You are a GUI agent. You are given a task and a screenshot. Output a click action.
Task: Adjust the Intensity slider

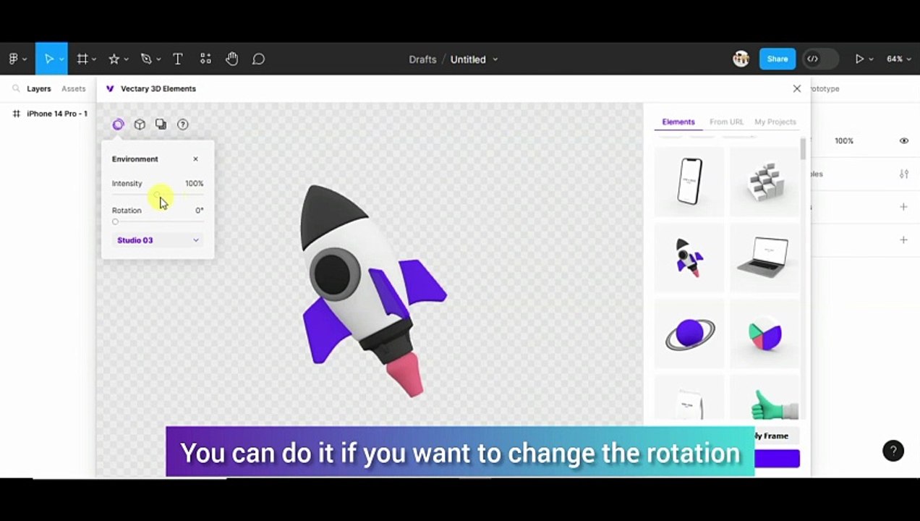(x=158, y=195)
